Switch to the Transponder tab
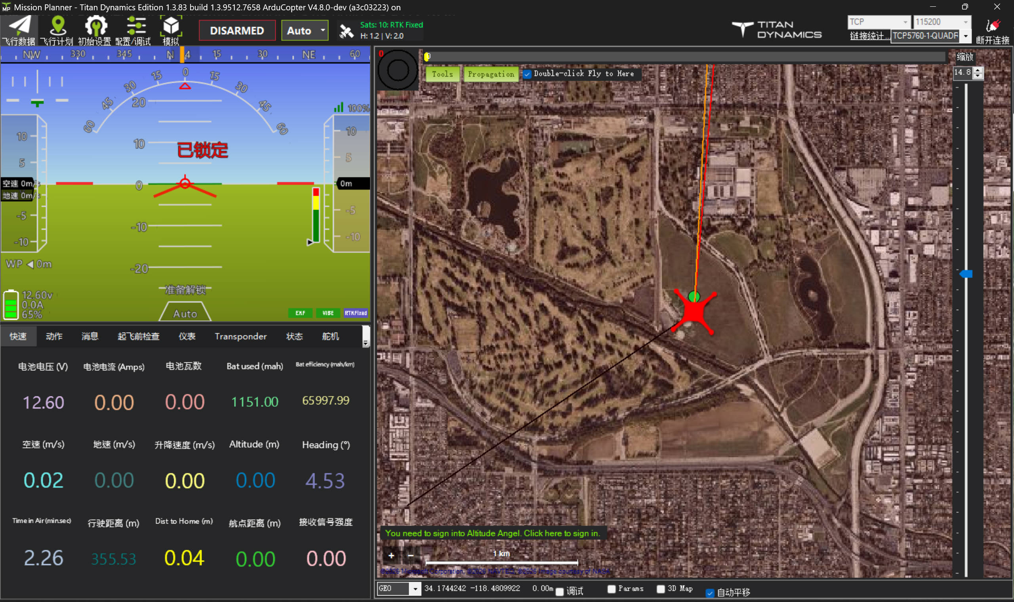1014x602 pixels. tap(240, 336)
